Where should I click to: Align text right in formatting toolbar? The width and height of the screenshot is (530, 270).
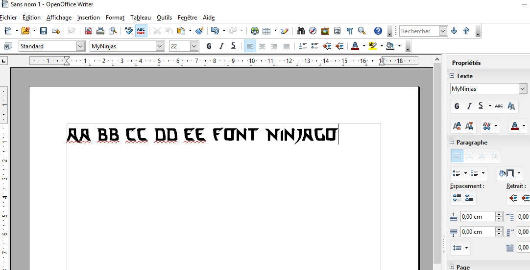click(x=274, y=46)
